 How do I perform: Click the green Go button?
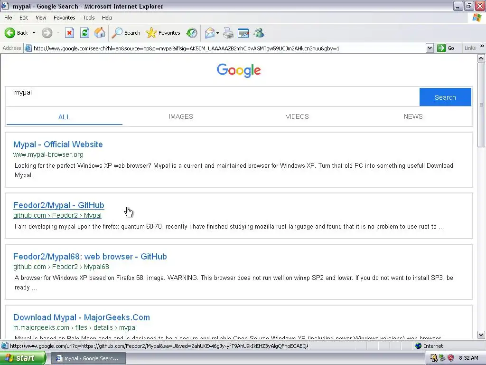coord(446,48)
